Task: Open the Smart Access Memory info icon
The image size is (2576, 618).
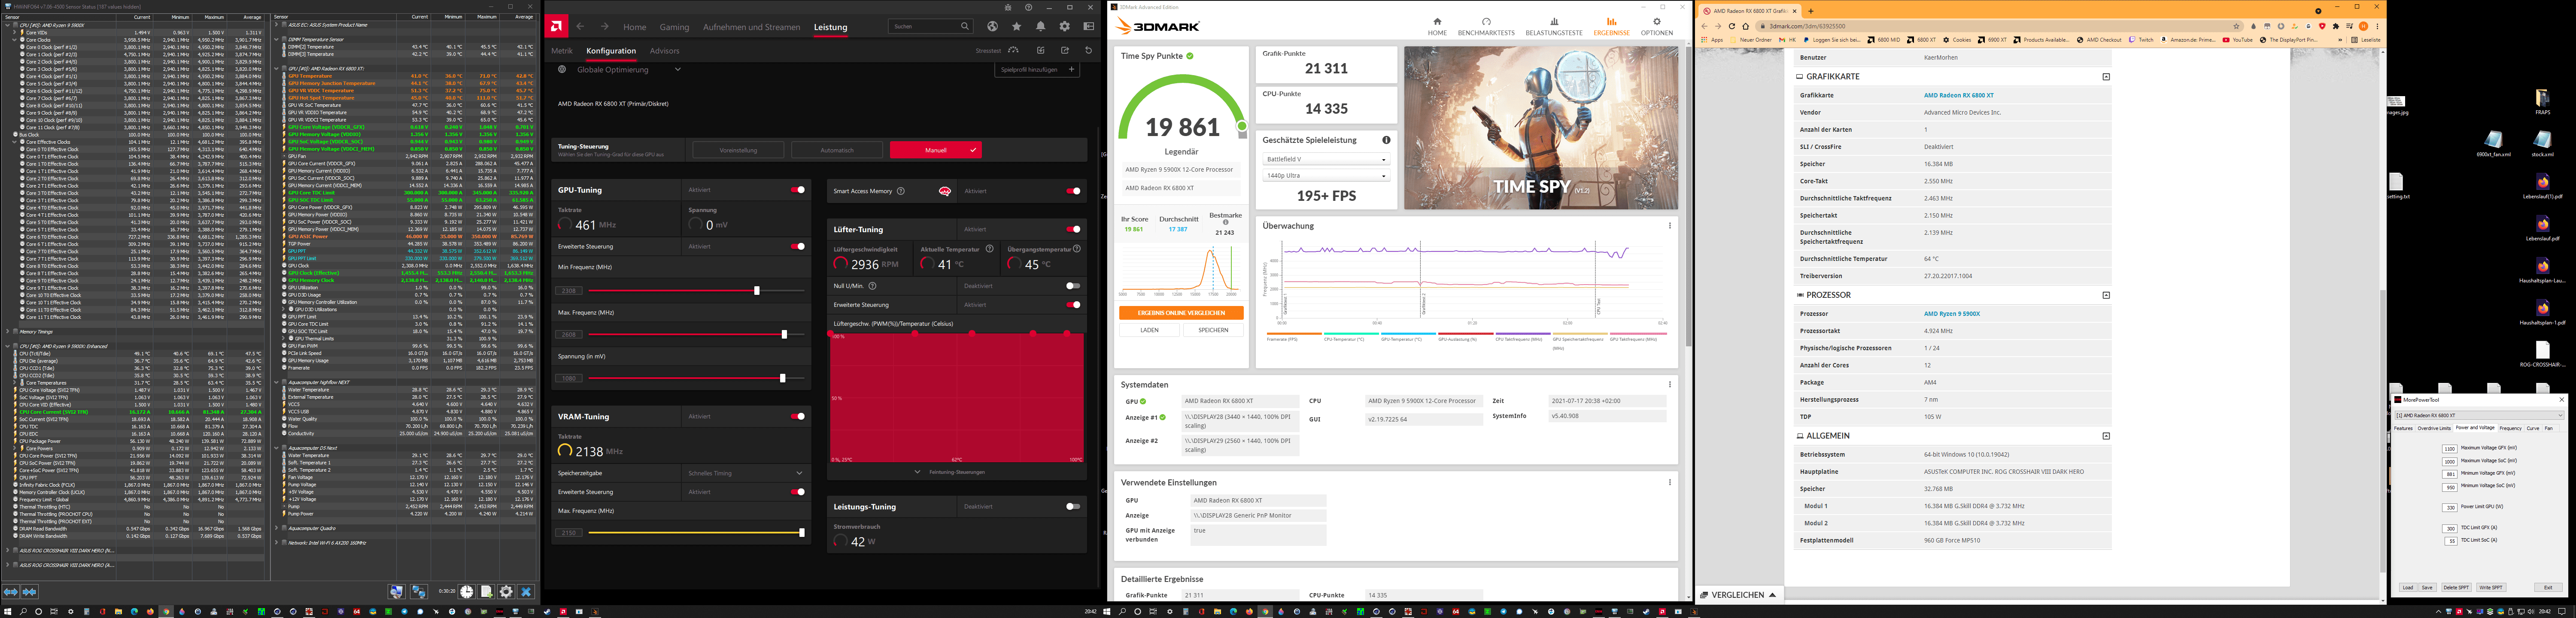Action: tap(901, 191)
